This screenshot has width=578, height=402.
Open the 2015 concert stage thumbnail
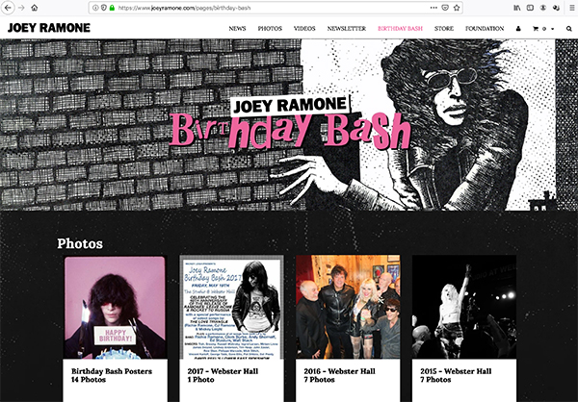464,307
